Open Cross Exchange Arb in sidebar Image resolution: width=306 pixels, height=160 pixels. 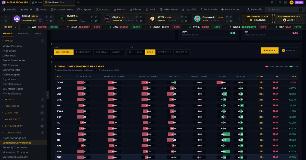[x=14, y=138]
